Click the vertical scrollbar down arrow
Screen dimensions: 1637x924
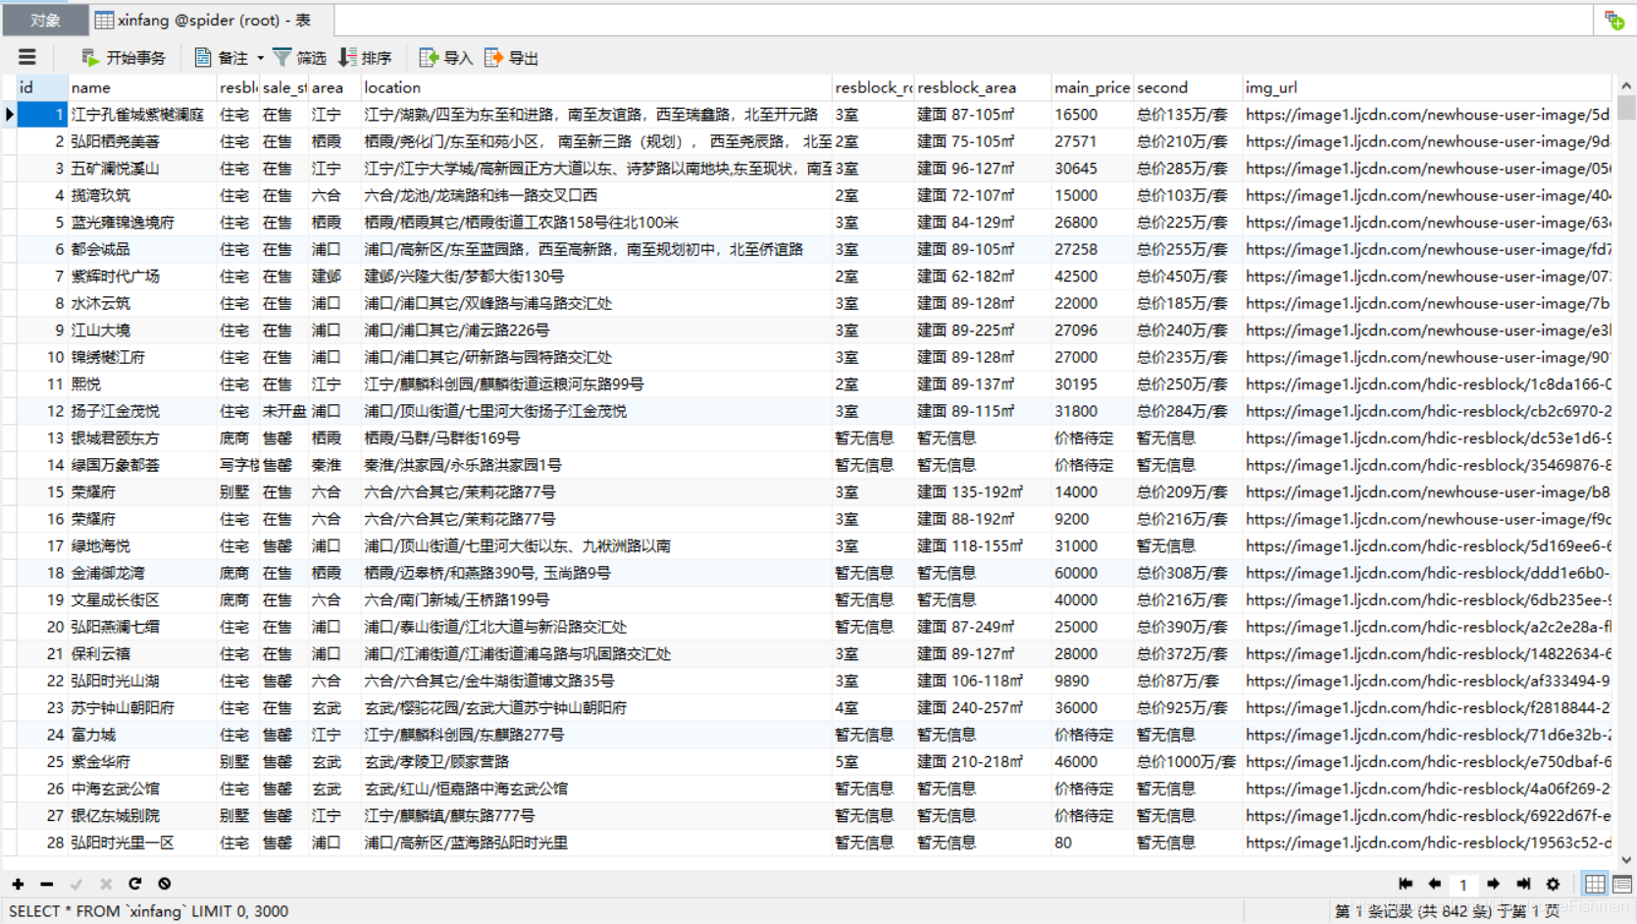click(x=1626, y=860)
